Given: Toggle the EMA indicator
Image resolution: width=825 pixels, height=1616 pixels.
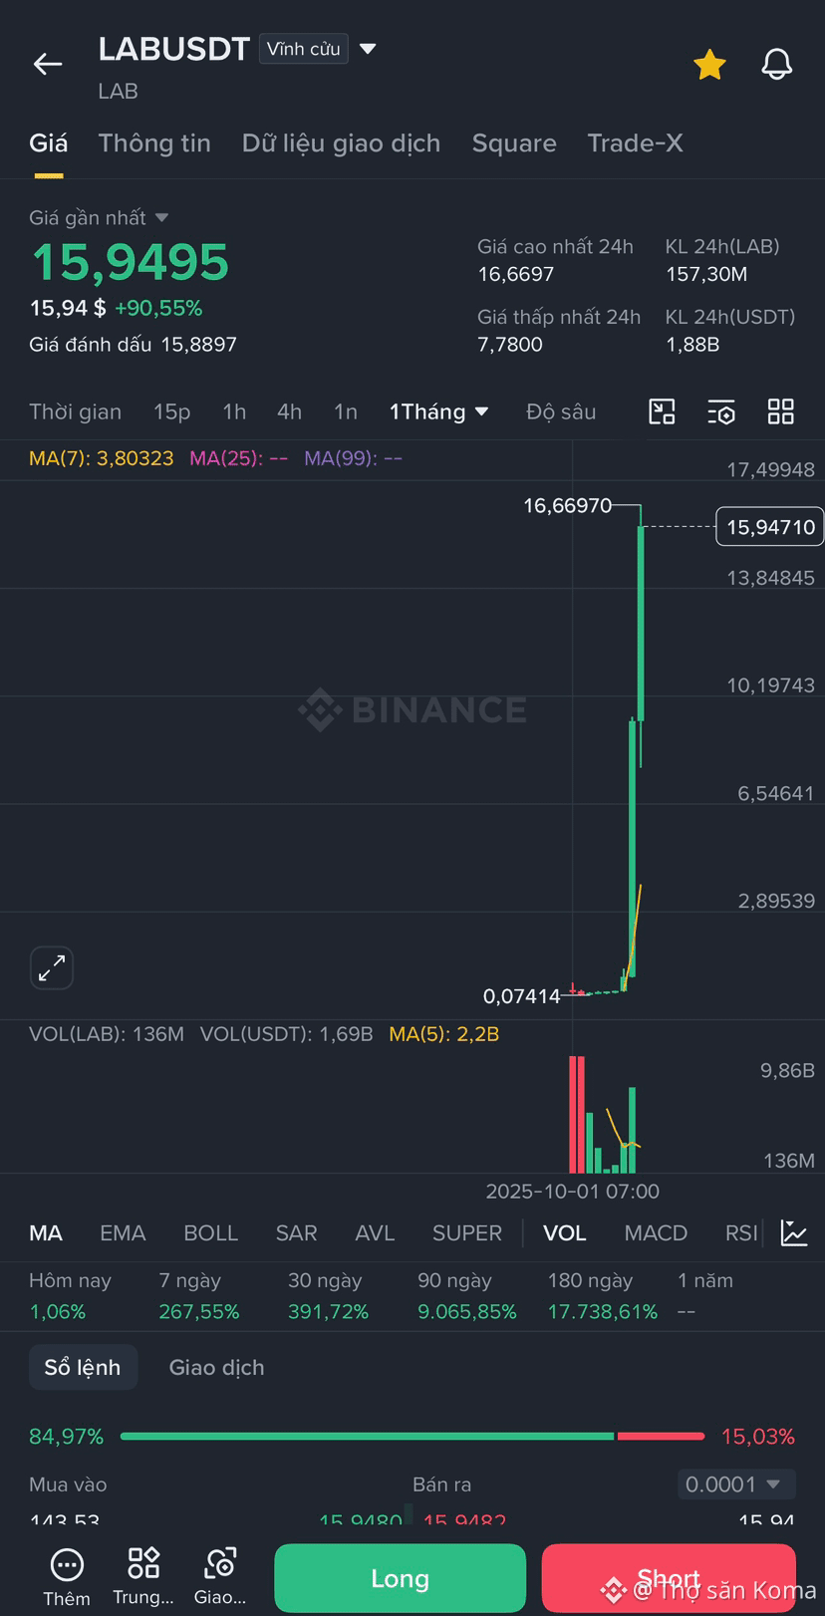Looking at the screenshot, I should coord(123,1233).
